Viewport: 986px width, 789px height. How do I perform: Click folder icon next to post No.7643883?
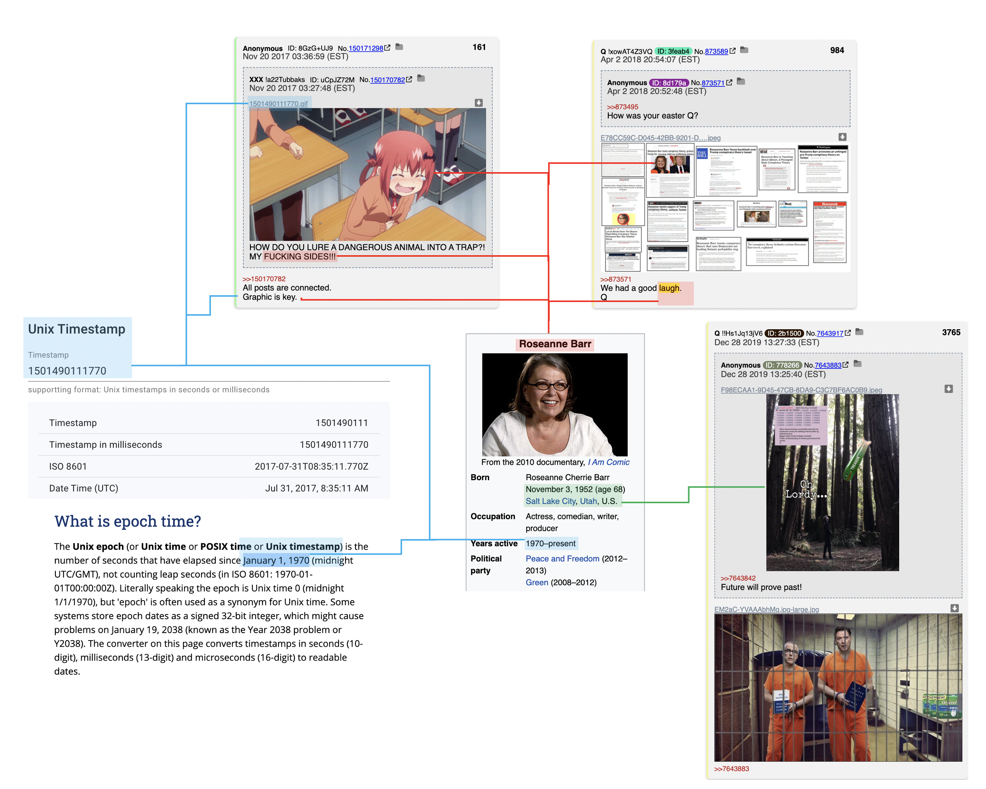coord(858,364)
